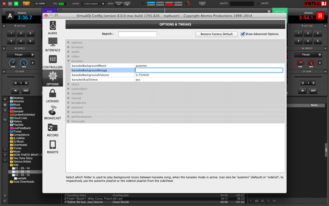Trigger hot cue 3 on right deck
The height and width of the screenshot is (206, 329).
point(317,33)
